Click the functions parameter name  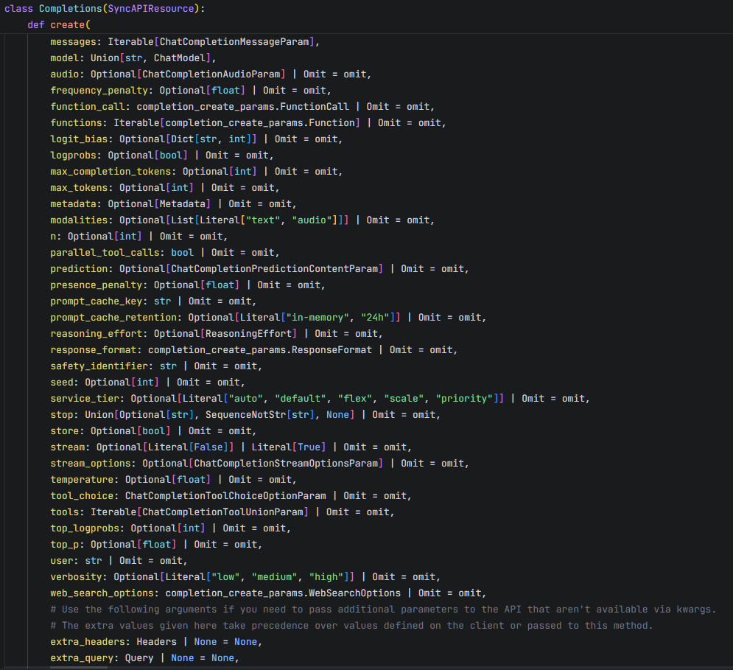[76, 122]
